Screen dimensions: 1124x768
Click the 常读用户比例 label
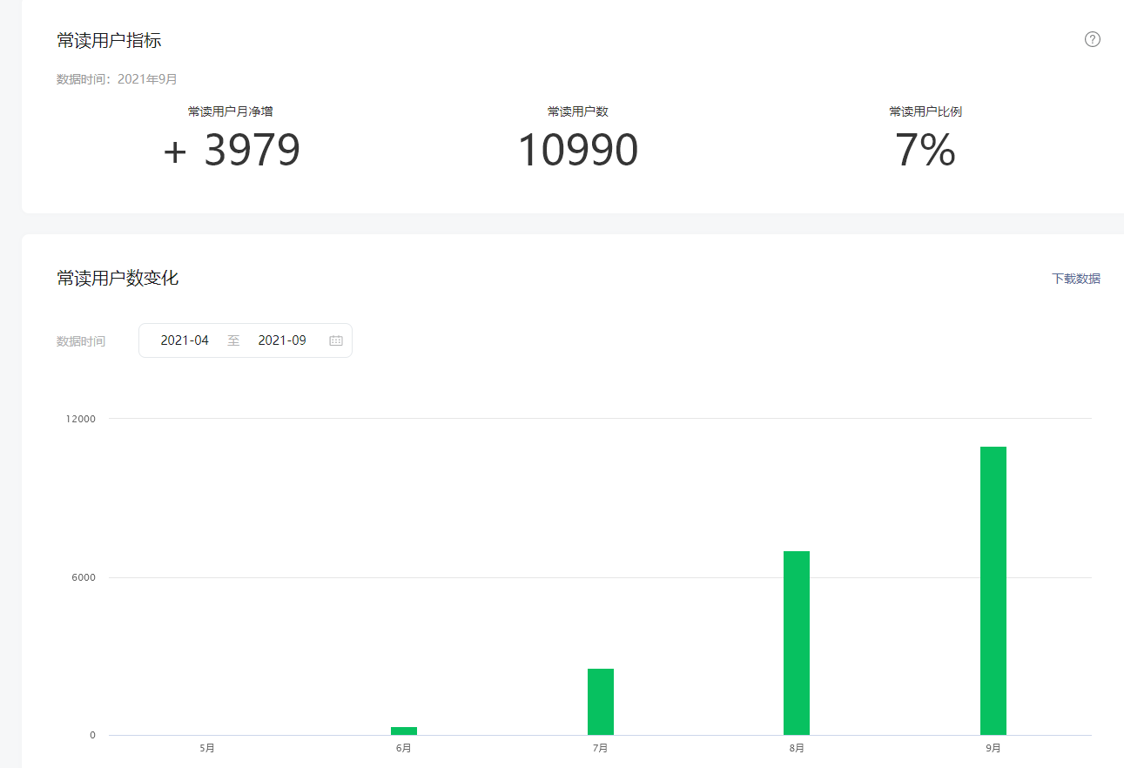(x=925, y=111)
